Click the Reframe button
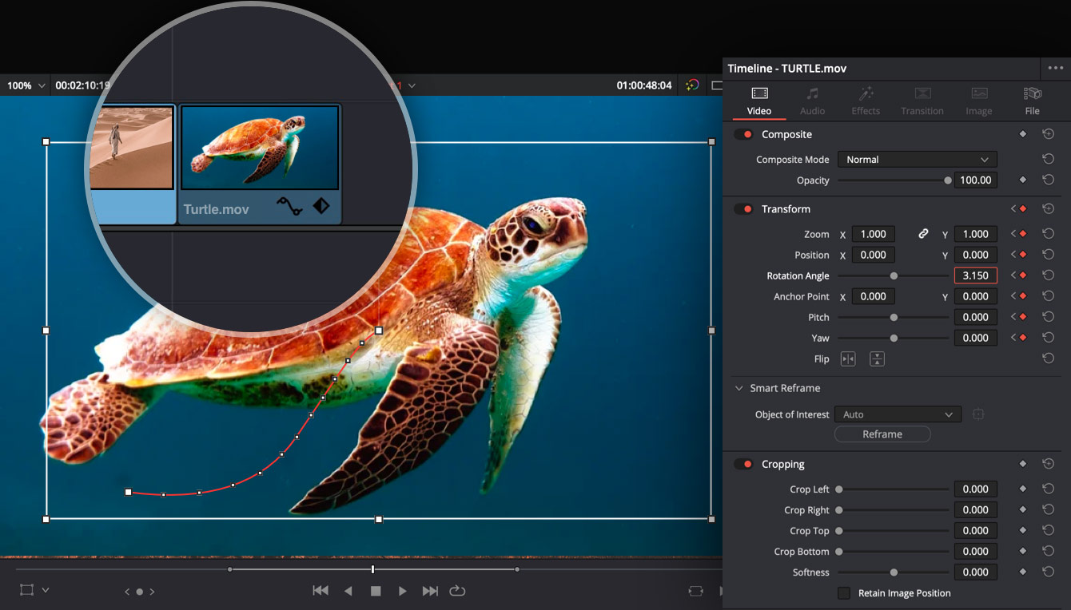The image size is (1071, 610). coord(882,434)
